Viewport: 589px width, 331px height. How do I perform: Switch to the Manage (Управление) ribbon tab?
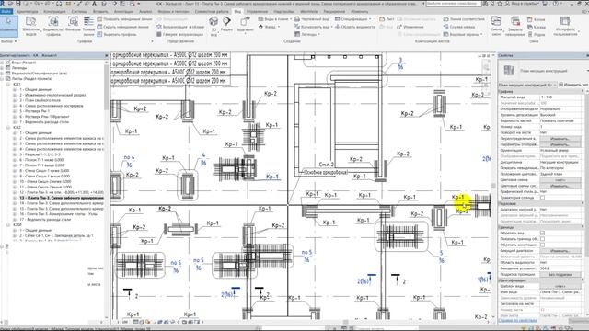[258, 12]
